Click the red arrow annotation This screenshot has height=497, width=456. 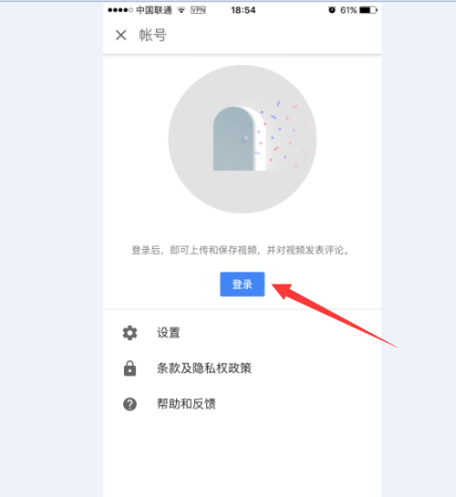[335, 316]
